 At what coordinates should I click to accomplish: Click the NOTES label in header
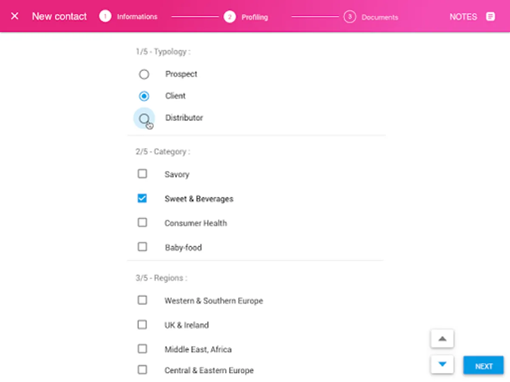click(463, 17)
